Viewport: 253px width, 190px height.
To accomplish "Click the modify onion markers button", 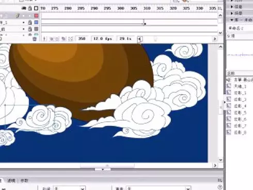I will tap(71, 39).
